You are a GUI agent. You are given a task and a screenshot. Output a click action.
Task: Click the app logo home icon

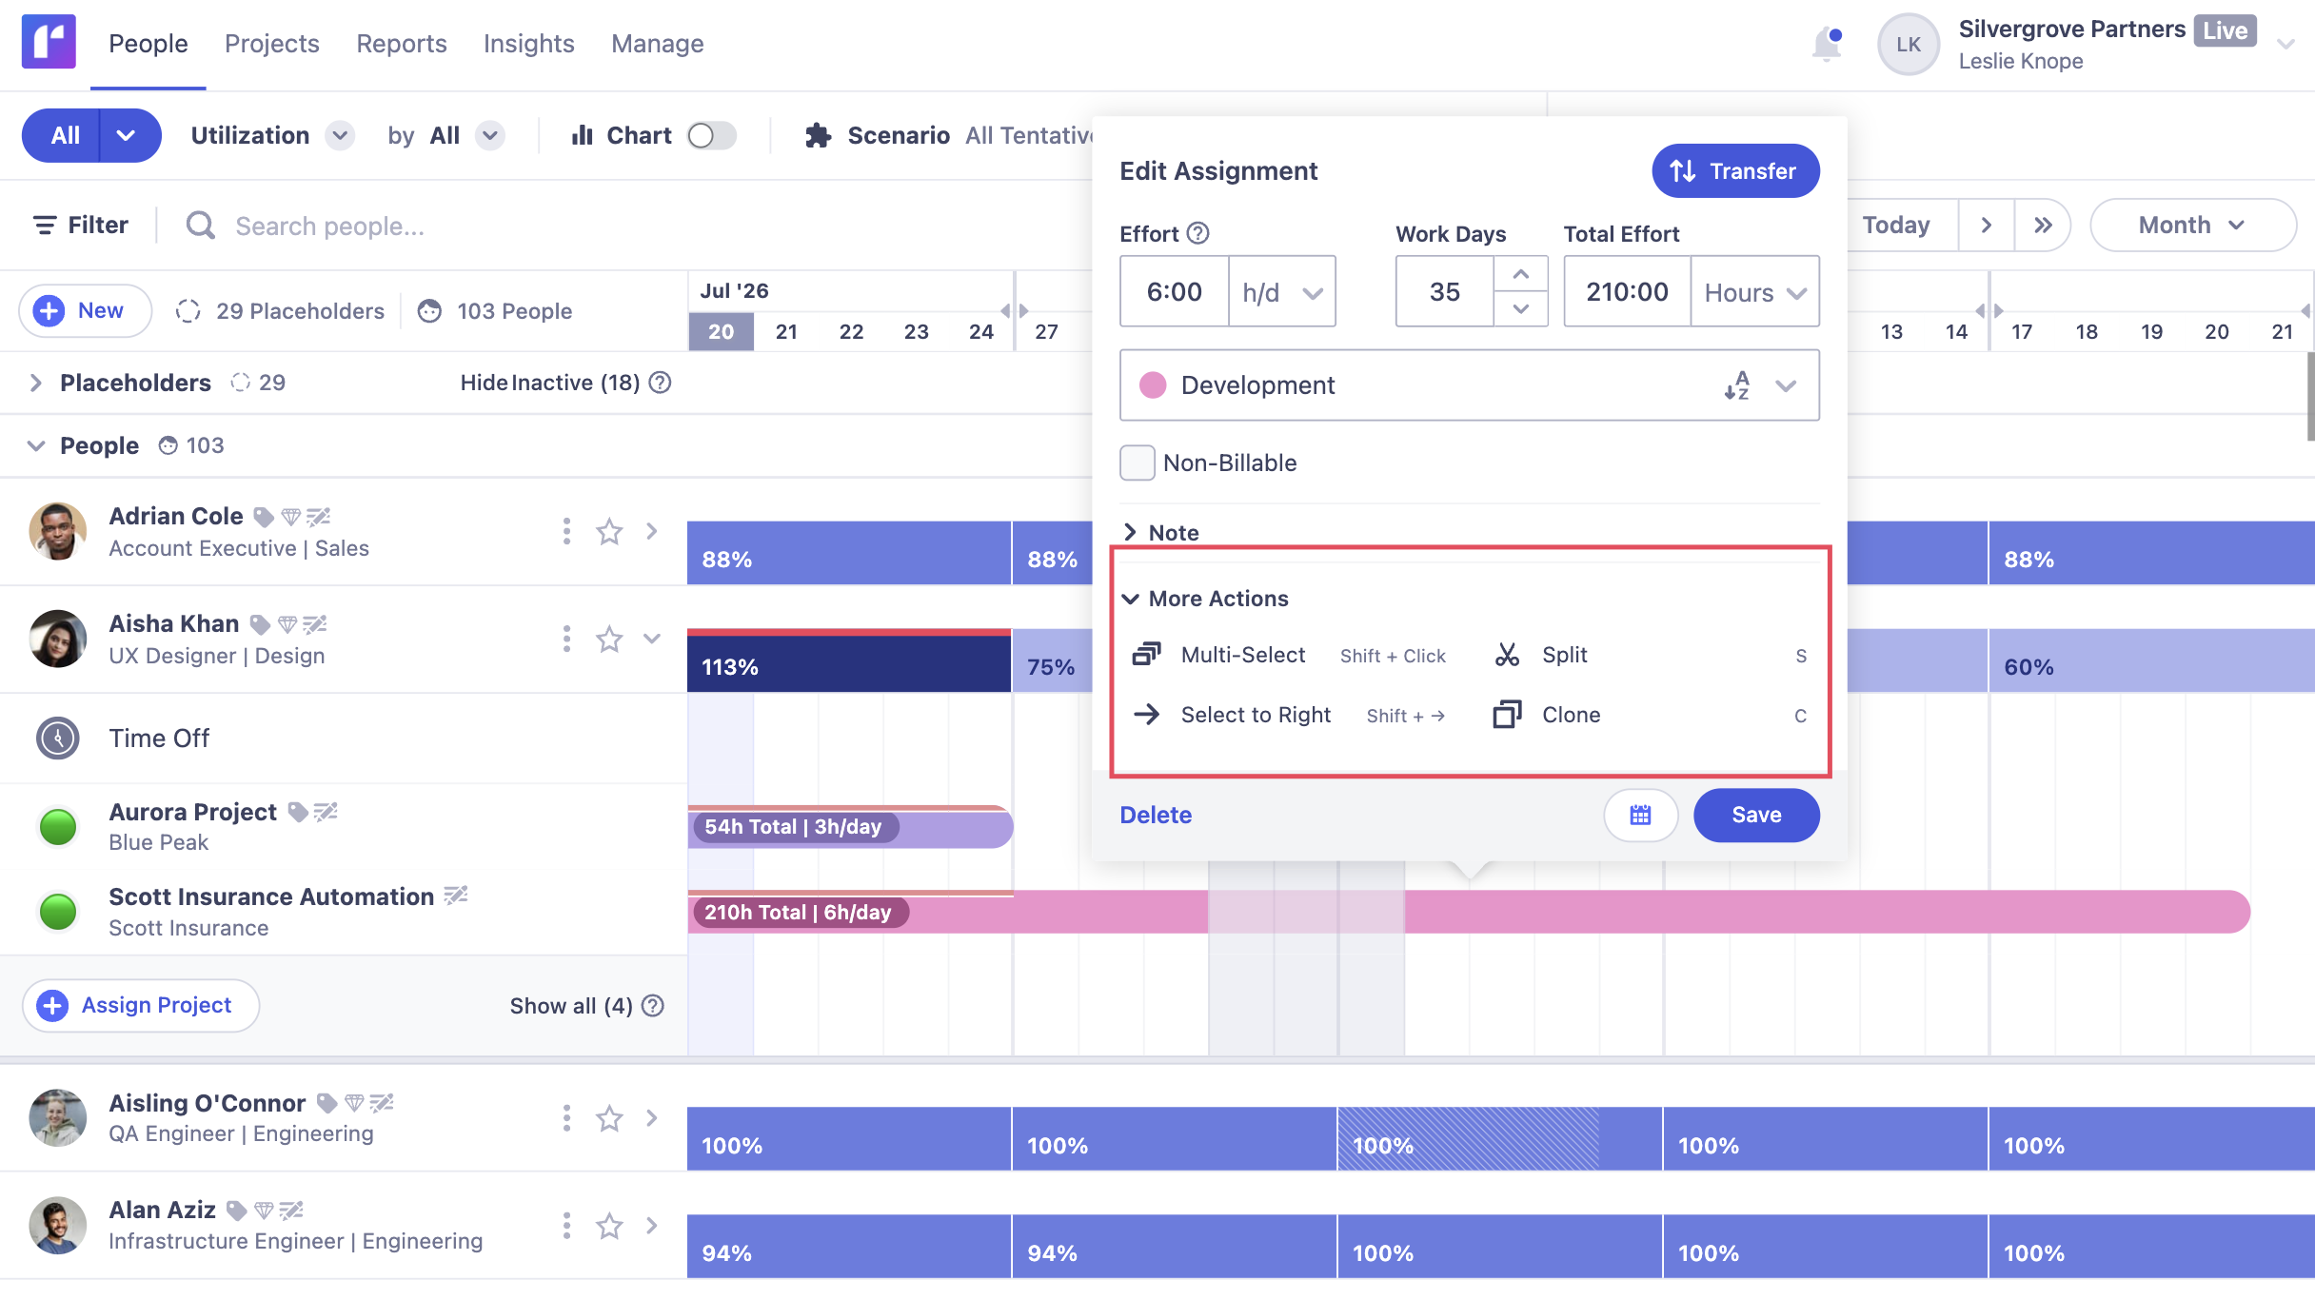(49, 42)
